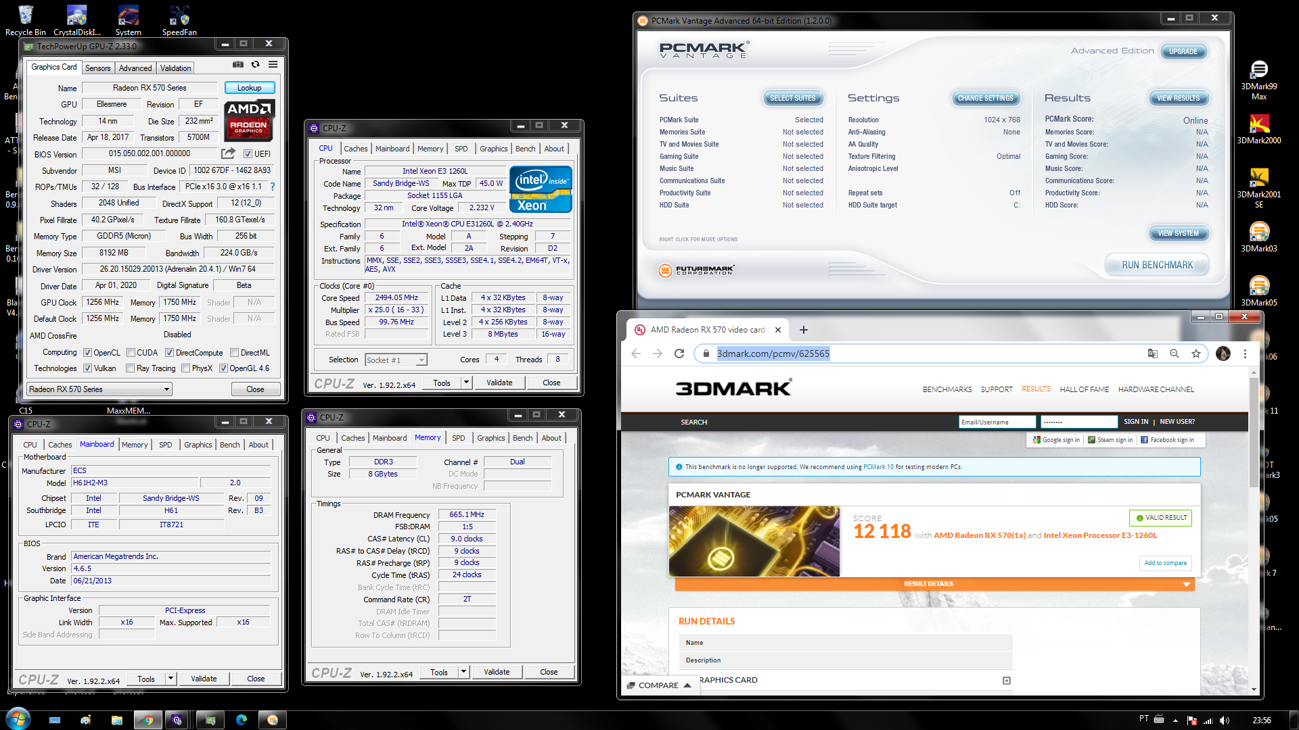Image resolution: width=1299 pixels, height=730 pixels.
Task: Open the CrystalDiskInfo desktop icon
Action: (77, 20)
